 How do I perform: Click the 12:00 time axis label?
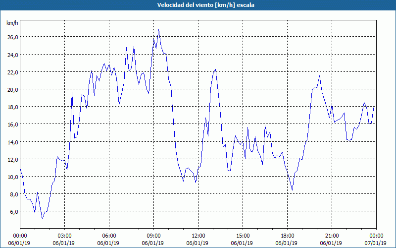198,236
